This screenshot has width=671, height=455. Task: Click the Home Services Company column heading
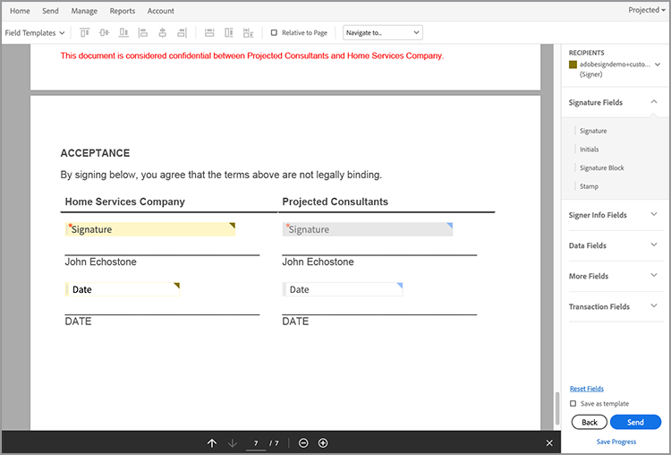[x=125, y=202]
